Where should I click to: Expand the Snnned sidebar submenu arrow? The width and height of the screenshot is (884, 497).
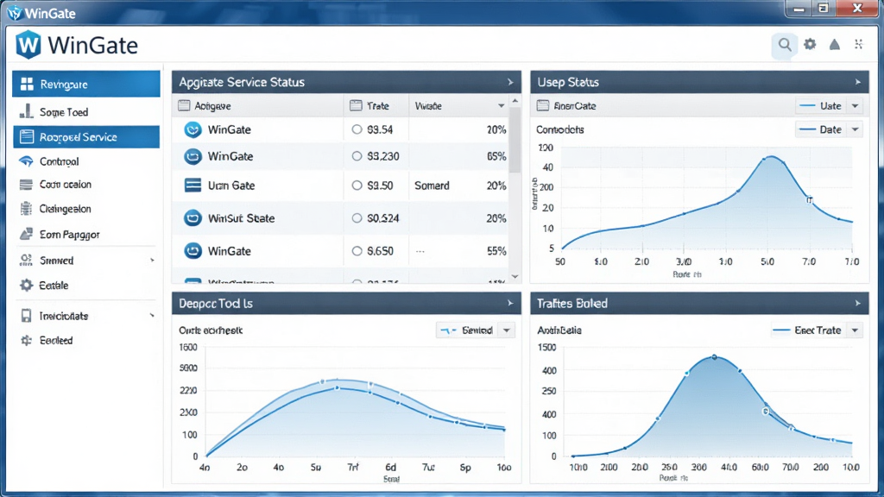[x=152, y=260]
